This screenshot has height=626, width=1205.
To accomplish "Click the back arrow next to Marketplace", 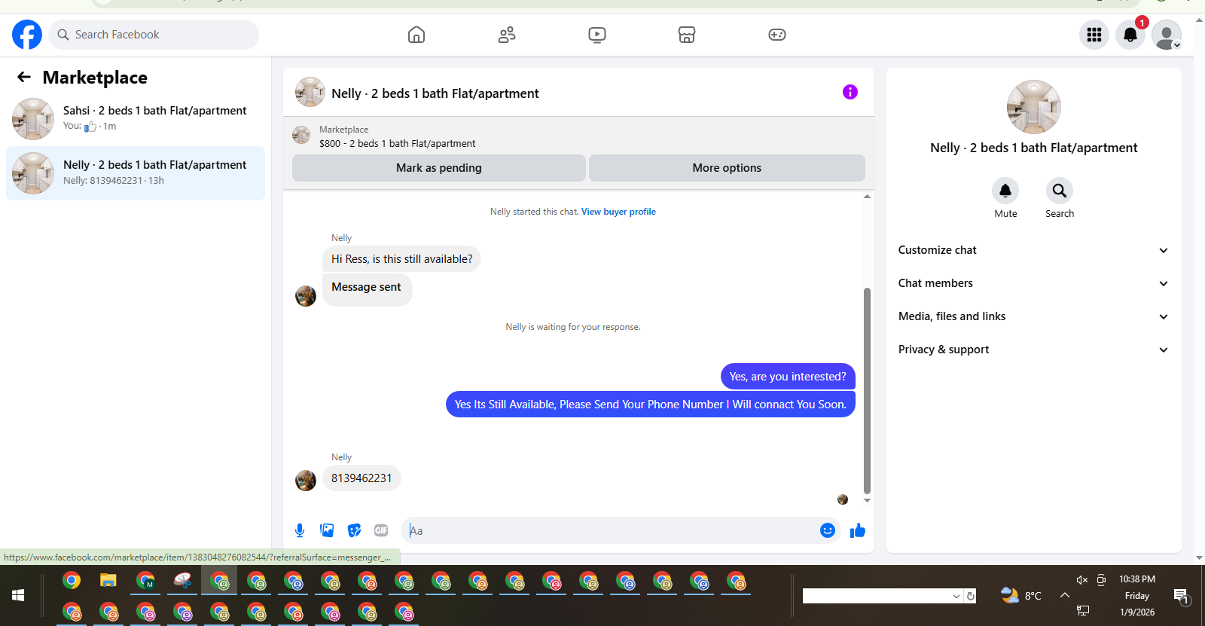I will pyautogui.click(x=24, y=77).
